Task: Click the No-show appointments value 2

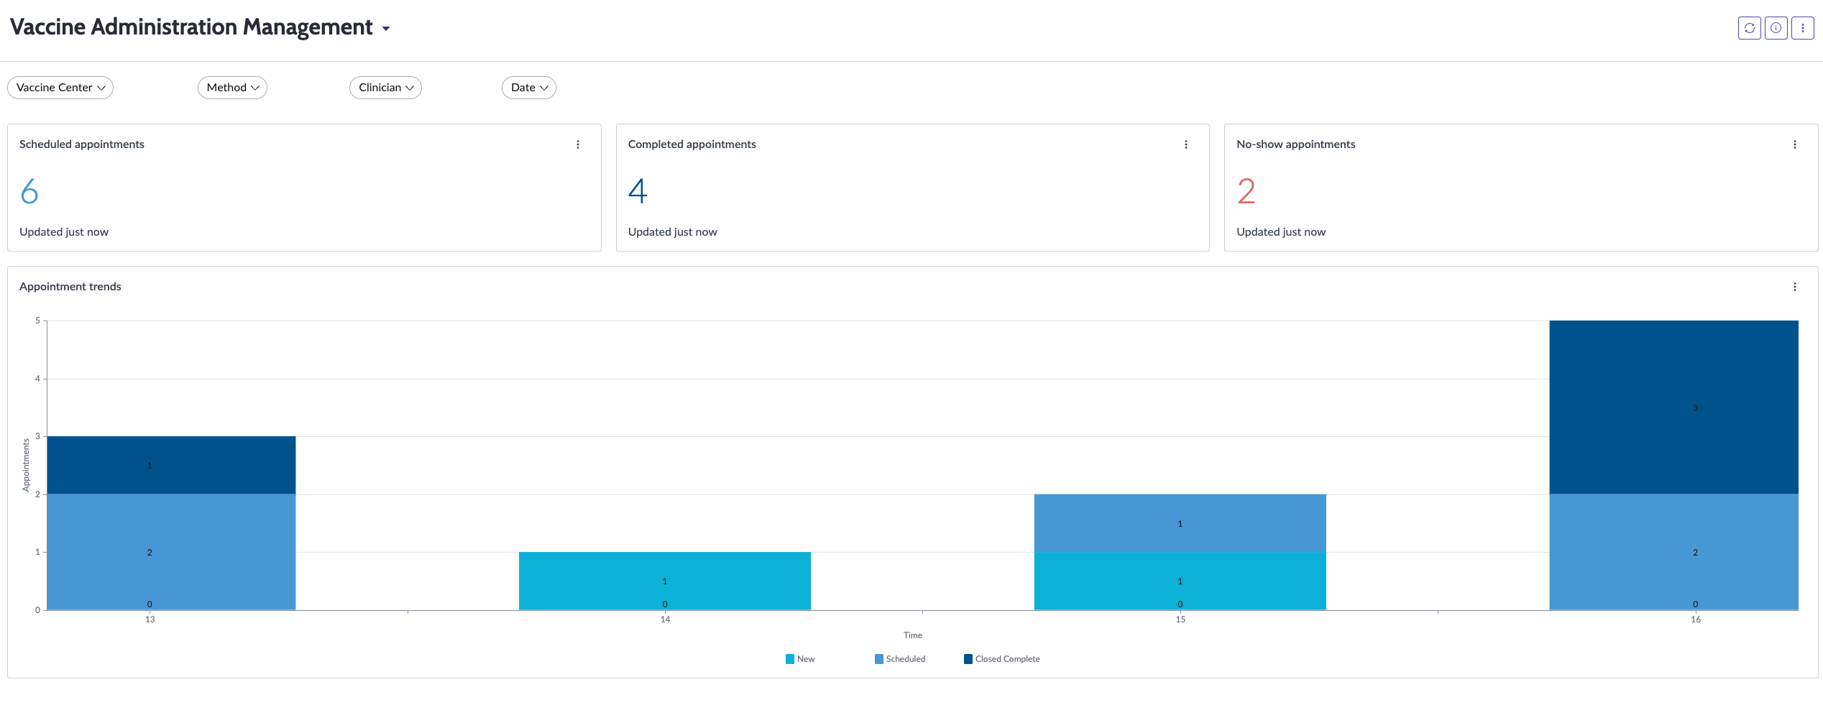Action: 1246,191
